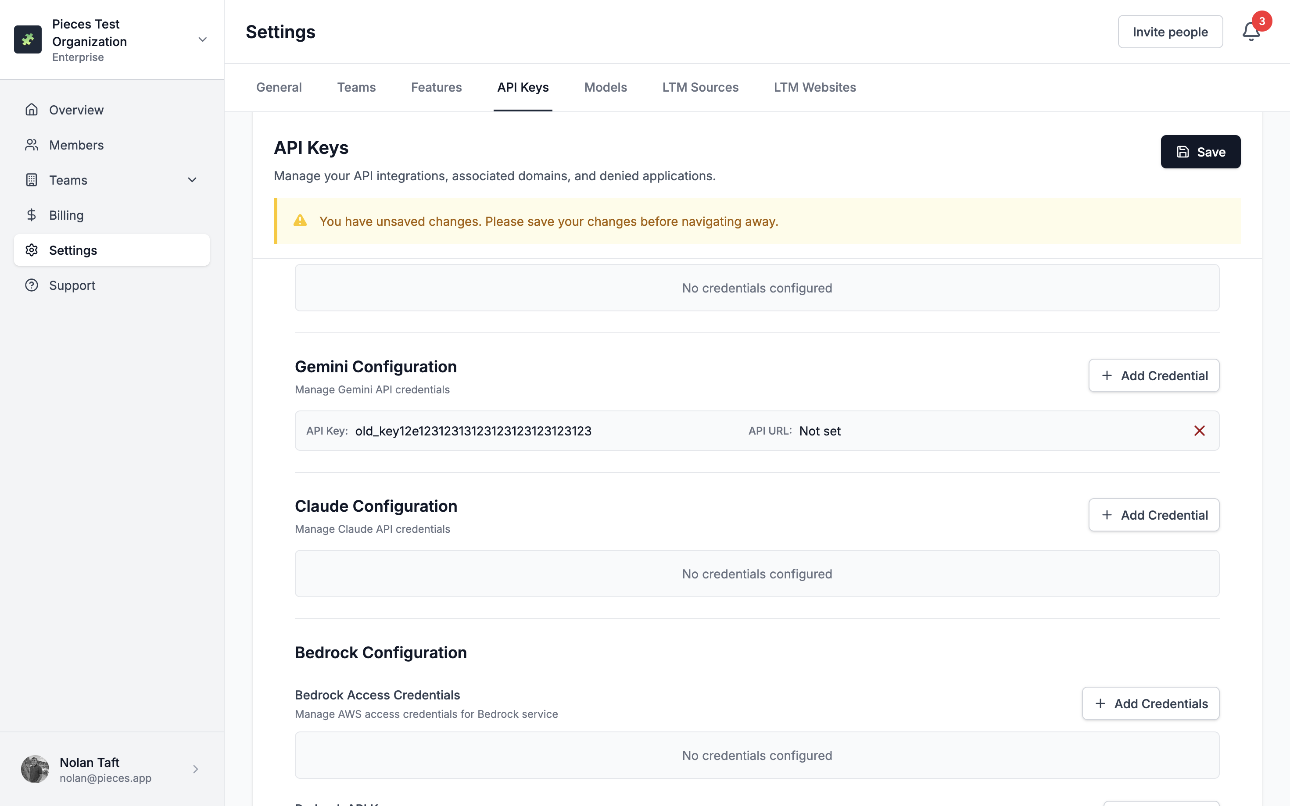Click the Overview home icon

coord(32,110)
